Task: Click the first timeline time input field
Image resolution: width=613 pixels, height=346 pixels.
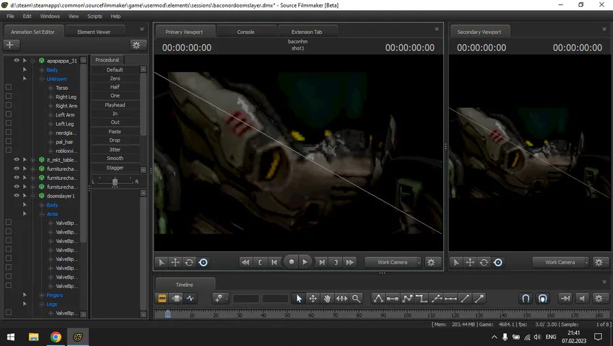Action: tap(246, 299)
